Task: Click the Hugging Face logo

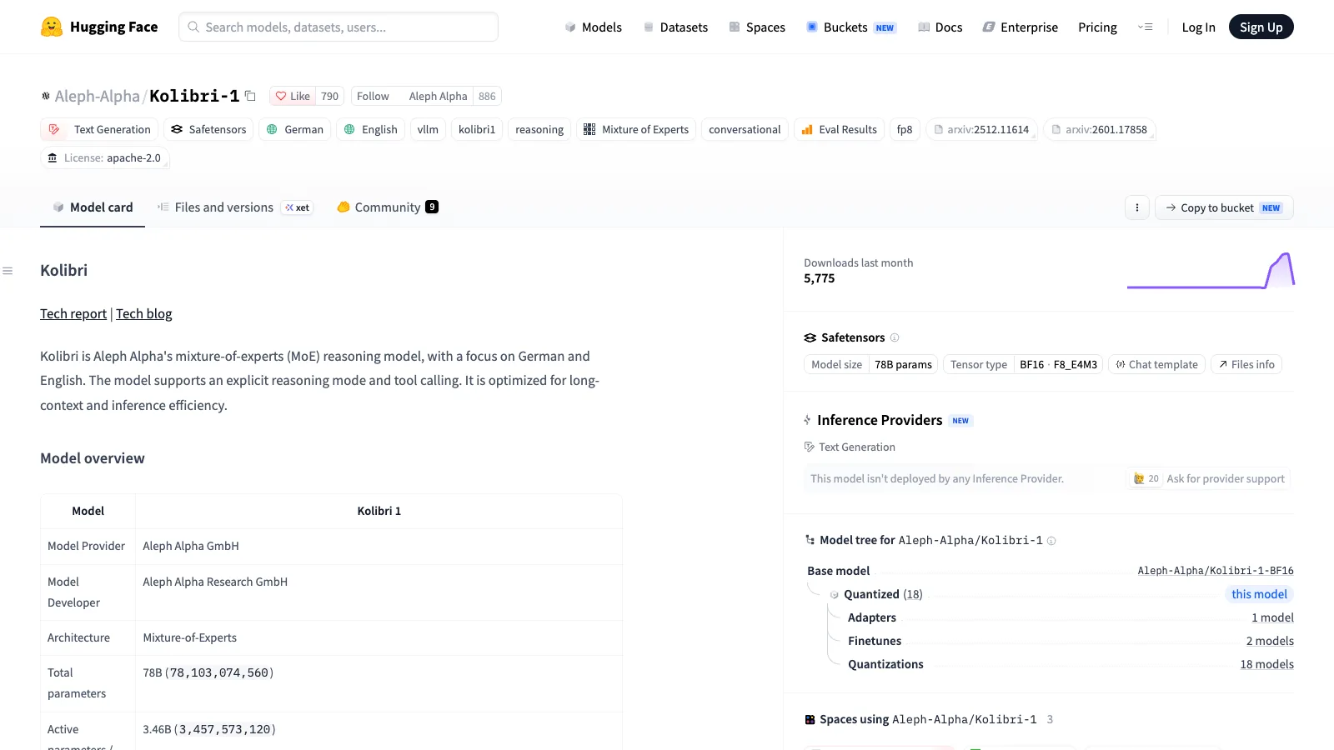Action: point(99,27)
